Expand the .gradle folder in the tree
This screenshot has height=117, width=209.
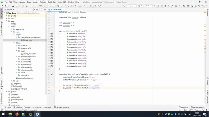(7, 16)
